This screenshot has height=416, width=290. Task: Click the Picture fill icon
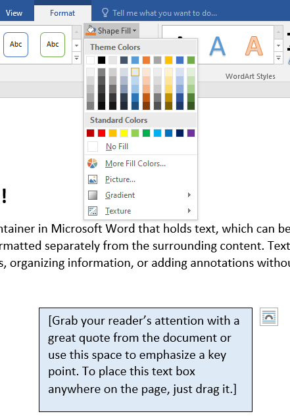tap(93, 179)
